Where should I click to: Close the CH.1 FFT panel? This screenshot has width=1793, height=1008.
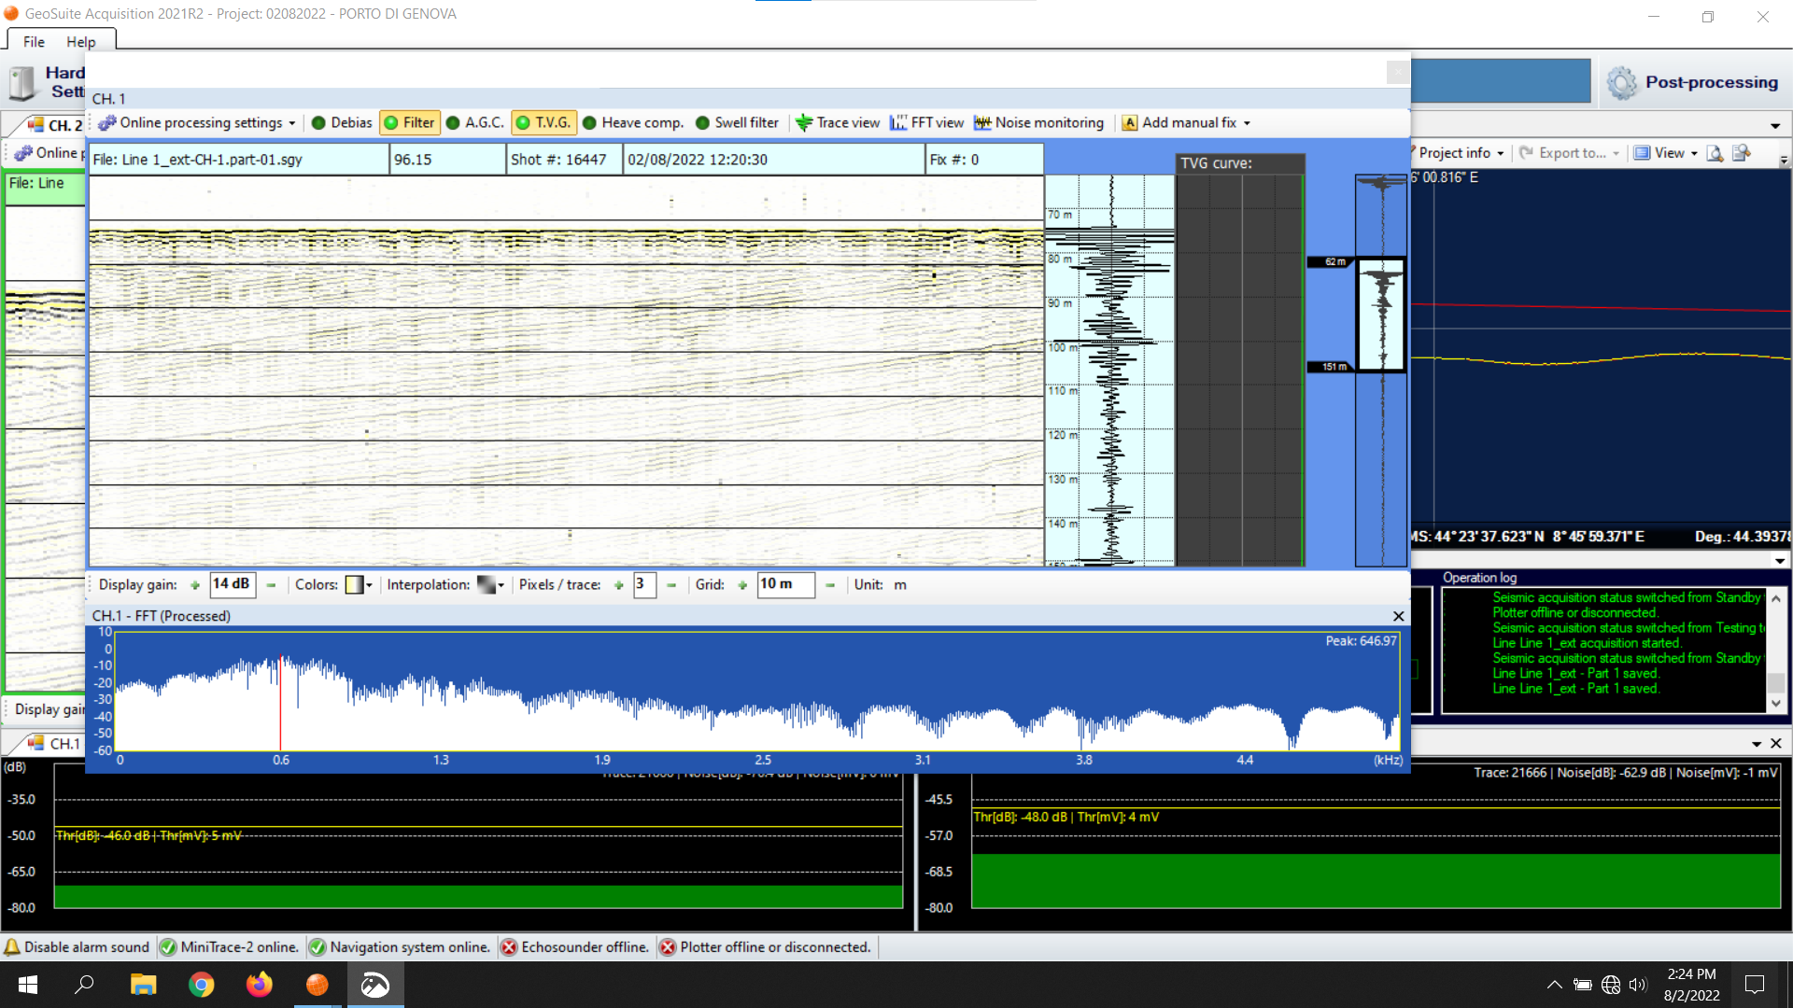(x=1398, y=616)
